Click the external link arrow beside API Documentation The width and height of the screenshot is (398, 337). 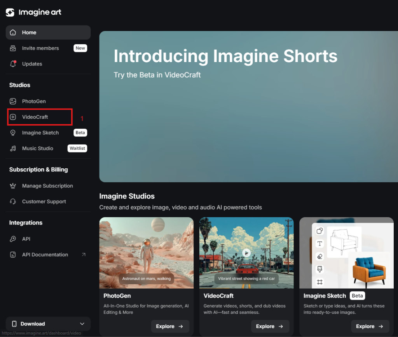pyautogui.click(x=84, y=254)
